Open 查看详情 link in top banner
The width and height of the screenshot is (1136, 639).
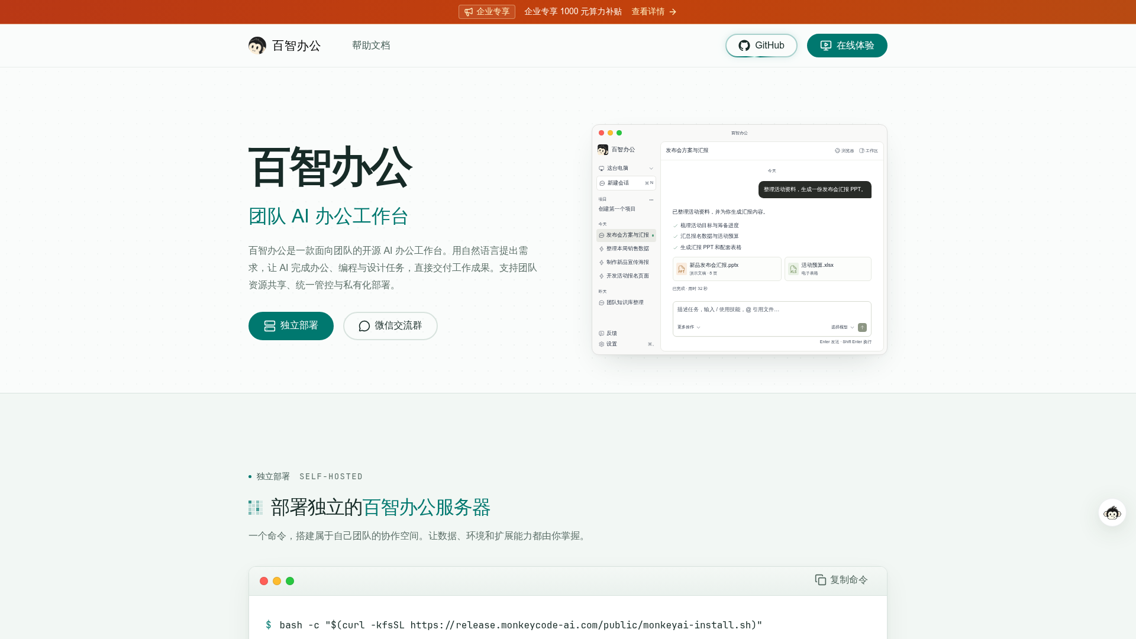tap(654, 12)
